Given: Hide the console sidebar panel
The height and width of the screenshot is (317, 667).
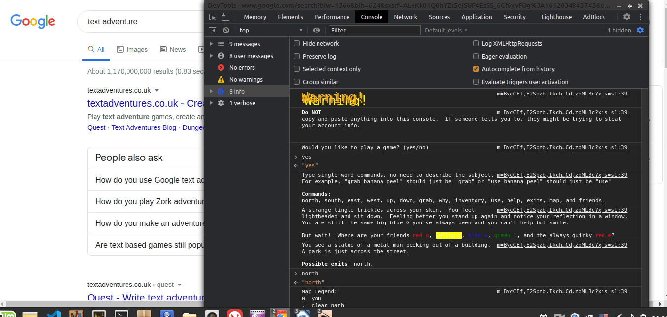Looking at the screenshot, I should 212,30.
